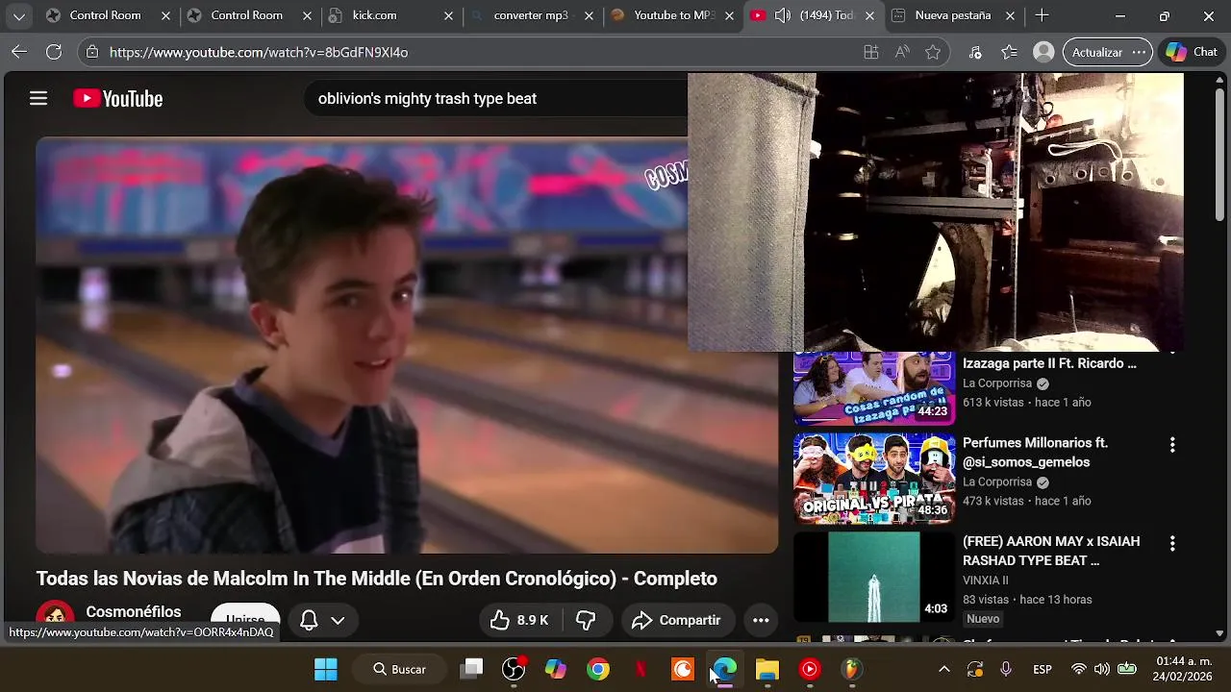Screen dimensions: 1231x692
Task: Close the kick.com tab
Action: click(448, 15)
